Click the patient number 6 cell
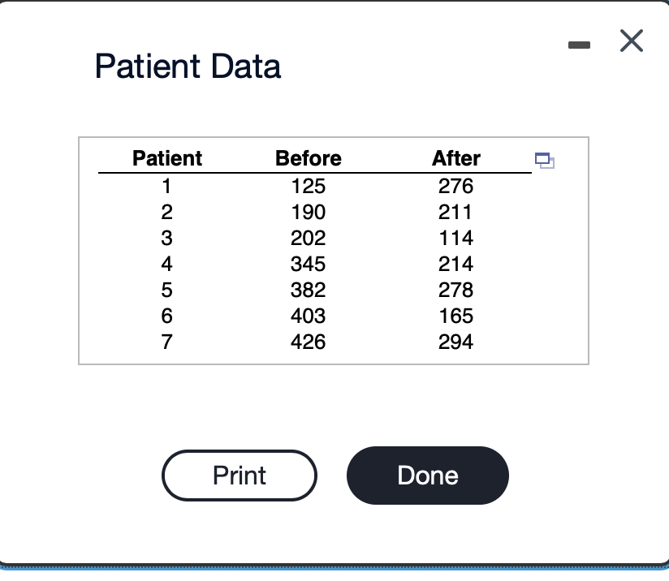 point(166,316)
